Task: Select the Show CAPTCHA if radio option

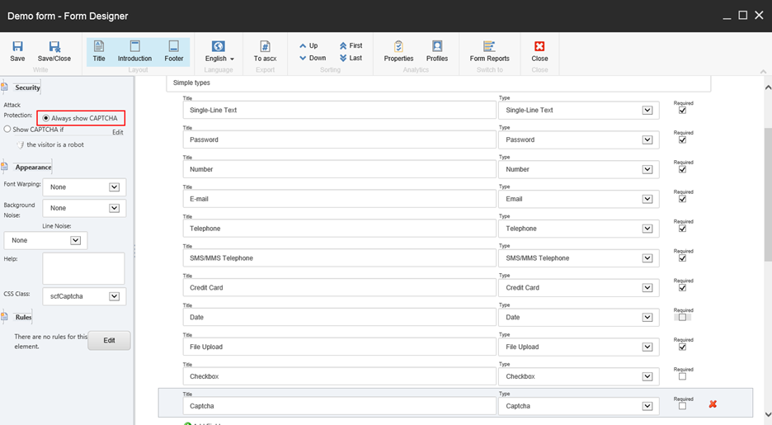Action: tap(7, 130)
